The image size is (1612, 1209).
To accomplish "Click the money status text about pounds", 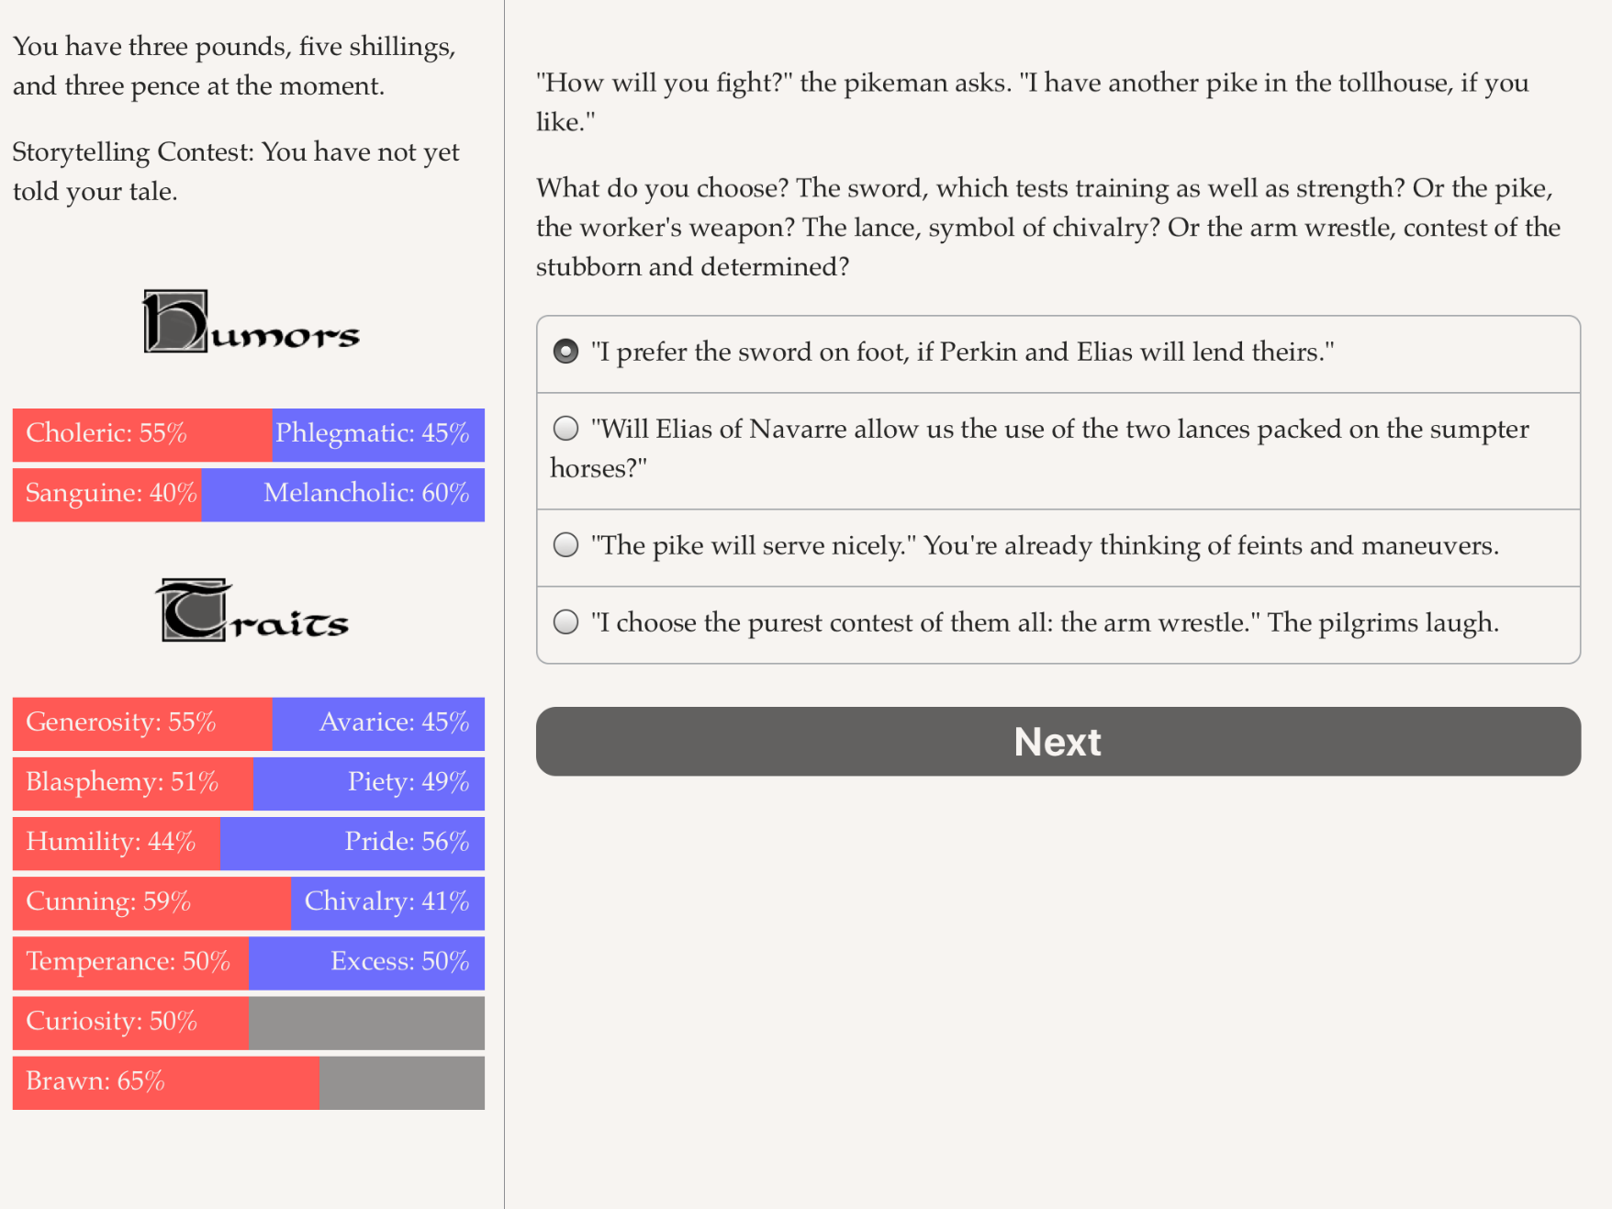I will click(x=234, y=66).
